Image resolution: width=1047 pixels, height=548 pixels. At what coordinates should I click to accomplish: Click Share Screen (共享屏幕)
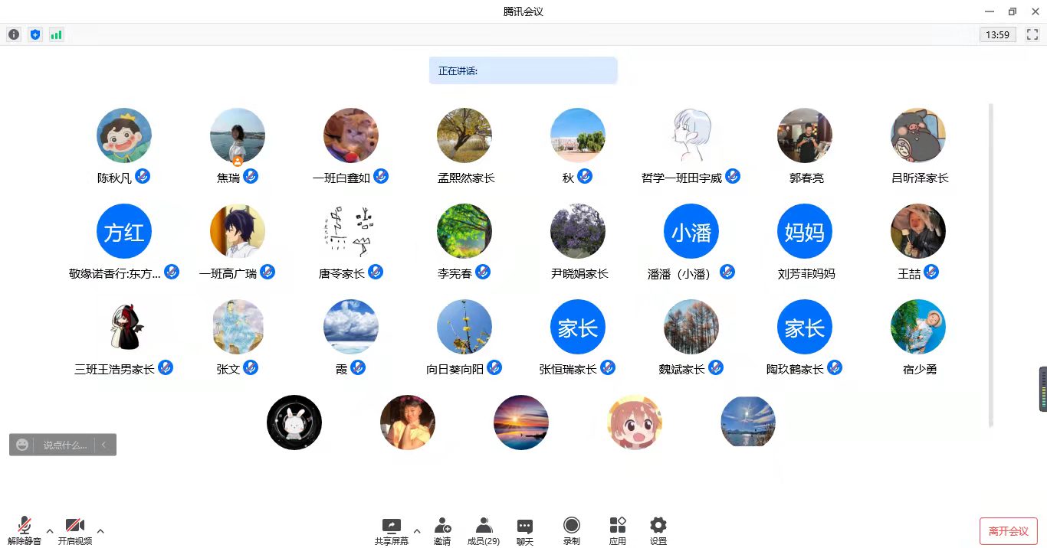(x=391, y=530)
